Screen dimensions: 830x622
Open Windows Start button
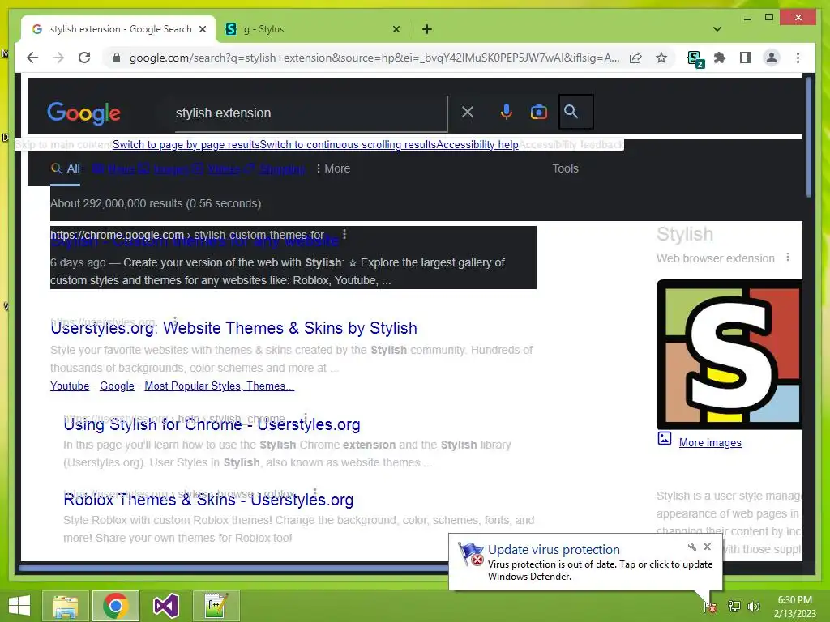[19, 606]
